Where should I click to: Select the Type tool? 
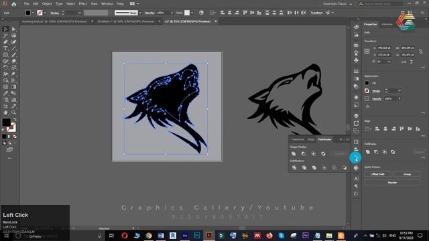tap(5, 48)
